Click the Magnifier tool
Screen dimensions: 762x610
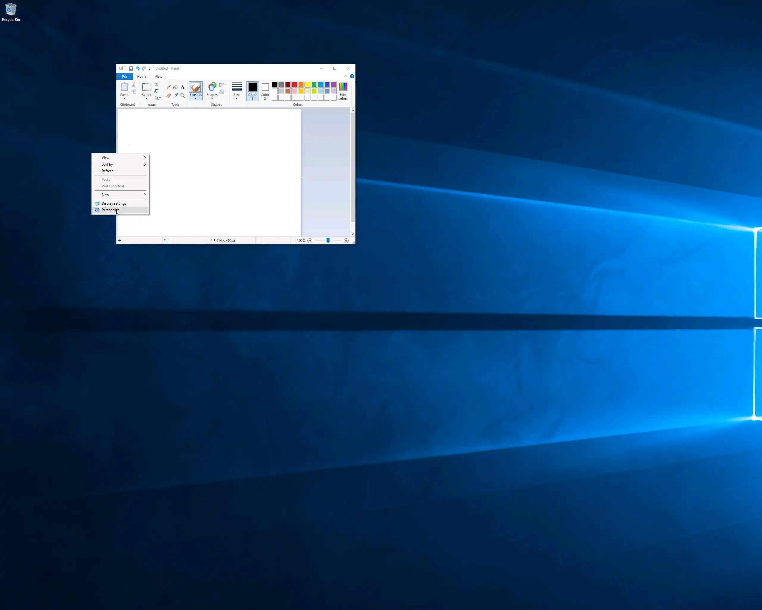183,96
